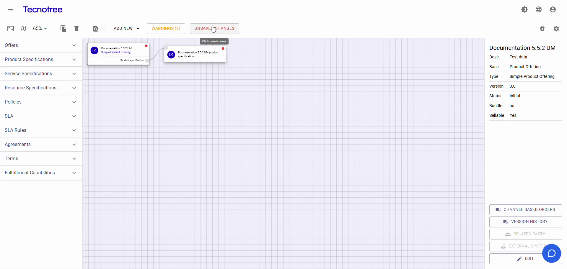This screenshot has width=567, height=269.
Task: Open document preview with the search-document icon
Action: click(95, 29)
